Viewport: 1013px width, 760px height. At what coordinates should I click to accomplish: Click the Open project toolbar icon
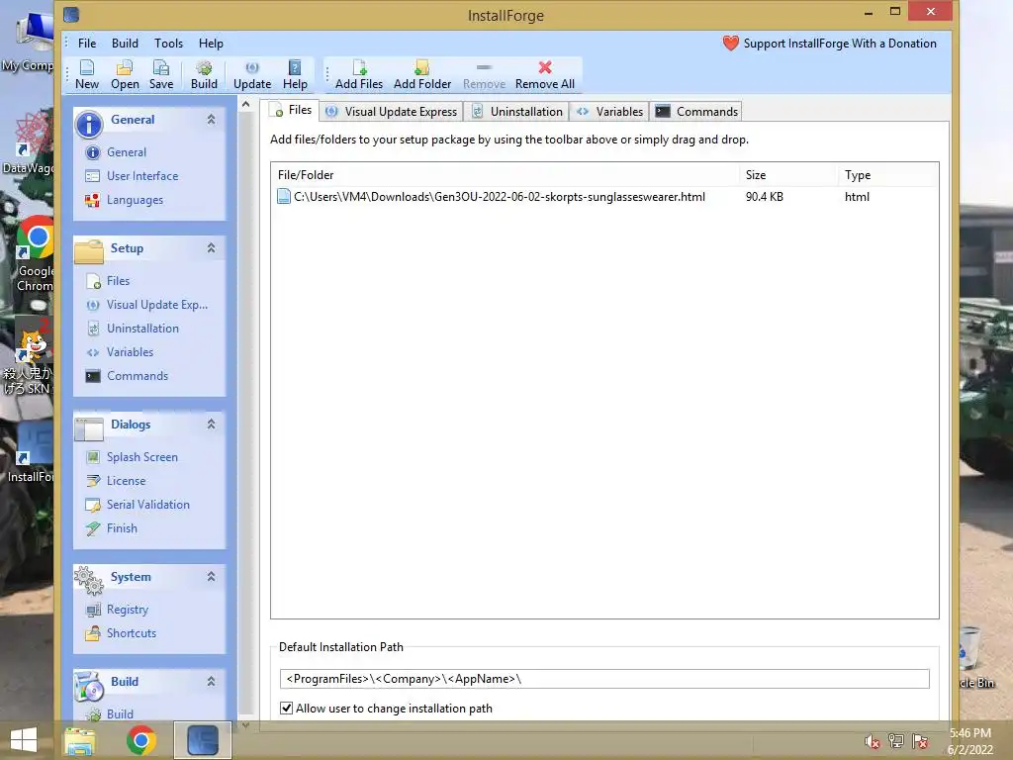click(125, 75)
